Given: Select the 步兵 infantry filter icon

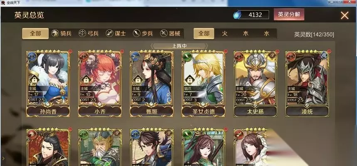Looking at the screenshot, I should tap(137, 34).
